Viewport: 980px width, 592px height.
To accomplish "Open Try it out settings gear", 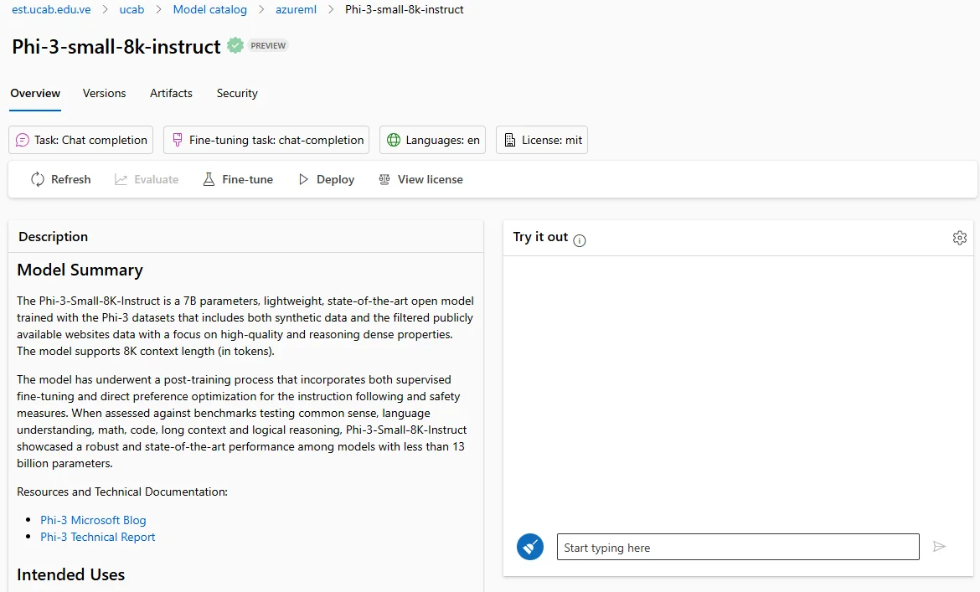I will (960, 237).
